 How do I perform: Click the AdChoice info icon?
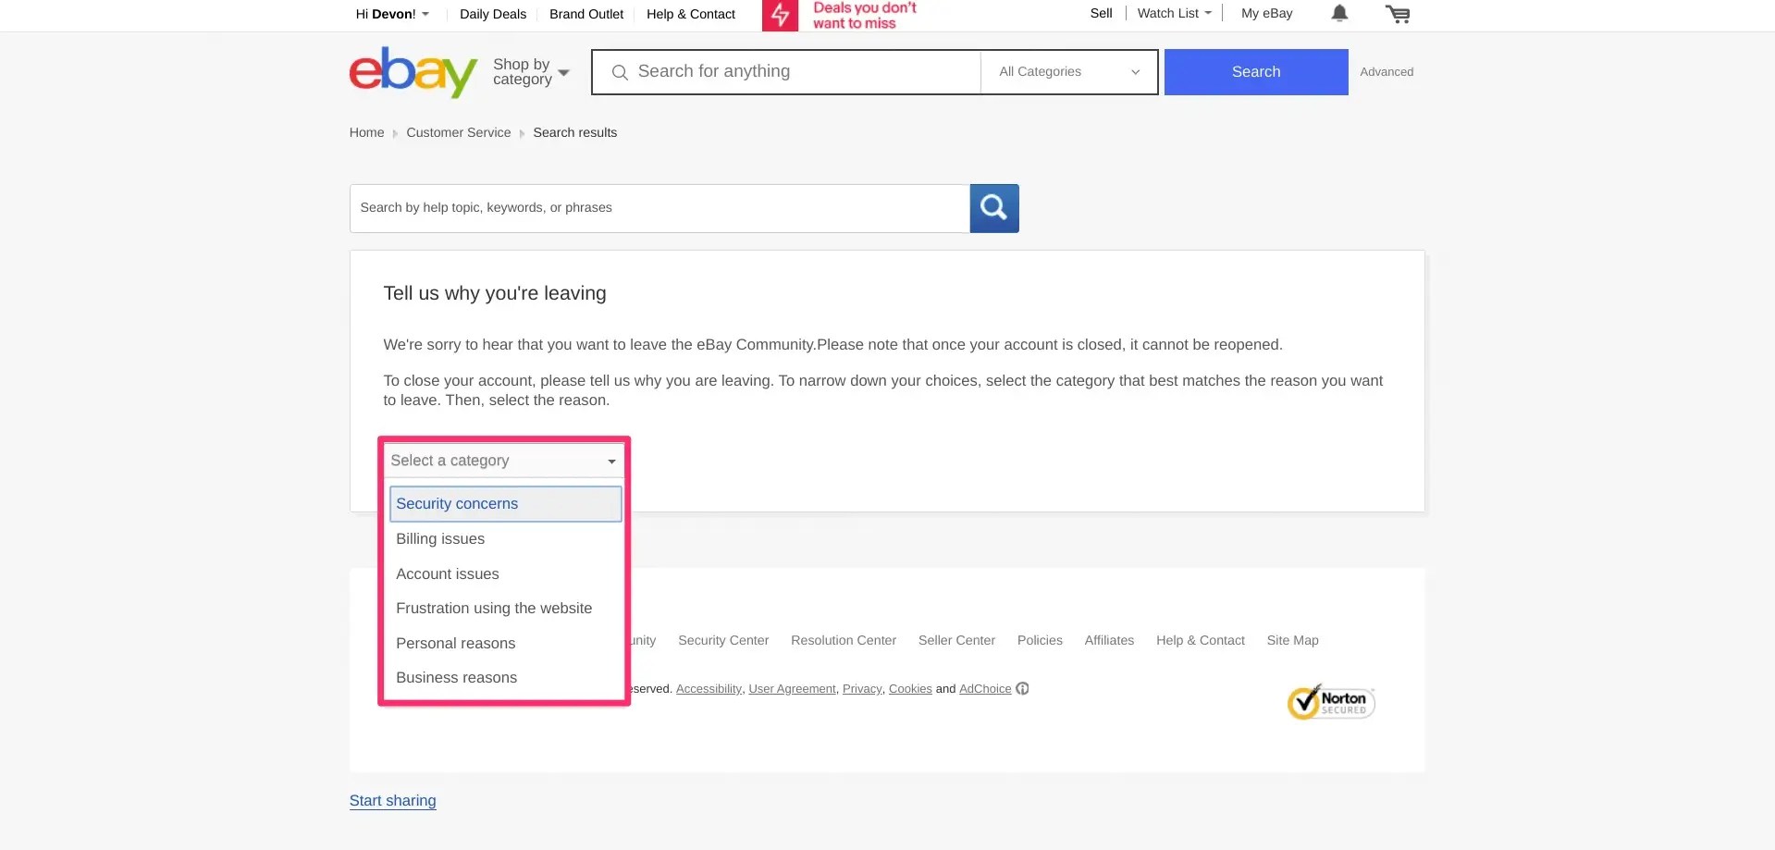tap(1022, 688)
